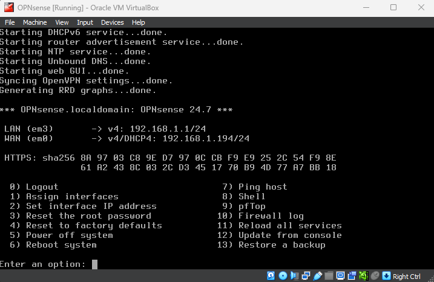Open the network adapters status icon
Screen dimensions: 434x282
pyautogui.click(x=305, y=276)
